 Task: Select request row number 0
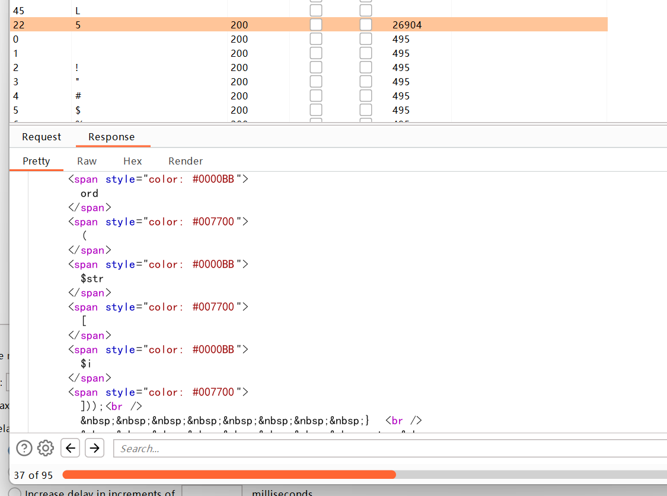(308, 39)
